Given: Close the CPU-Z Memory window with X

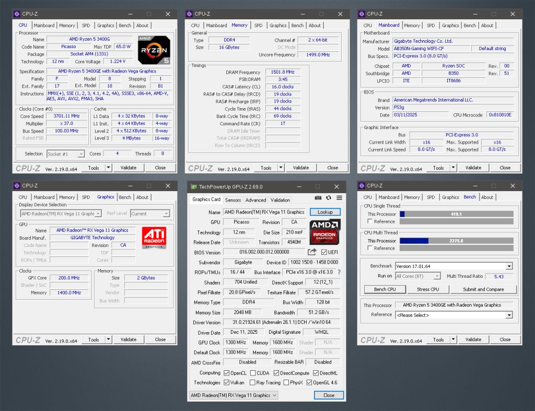Looking at the screenshot, I should pyautogui.click(x=340, y=14).
